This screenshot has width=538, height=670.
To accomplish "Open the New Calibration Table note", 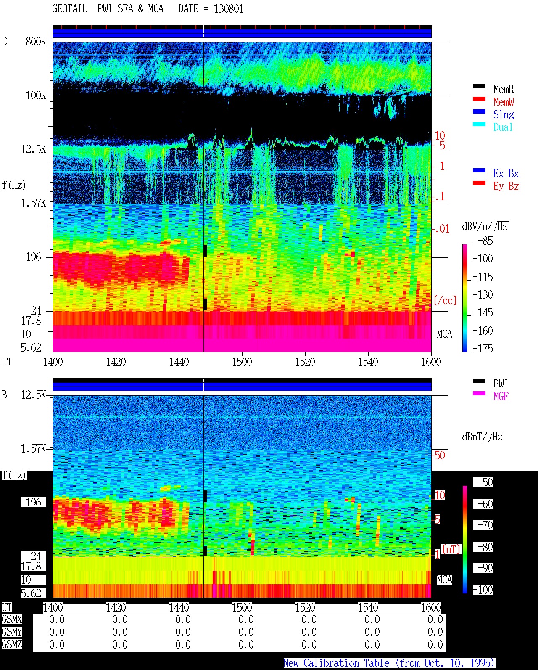I will click(x=389, y=663).
